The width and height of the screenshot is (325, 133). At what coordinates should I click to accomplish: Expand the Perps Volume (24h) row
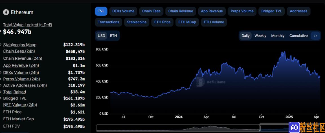pos(1,79)
